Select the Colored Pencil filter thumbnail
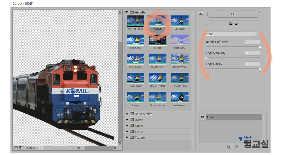 click(x=135, y=21)
